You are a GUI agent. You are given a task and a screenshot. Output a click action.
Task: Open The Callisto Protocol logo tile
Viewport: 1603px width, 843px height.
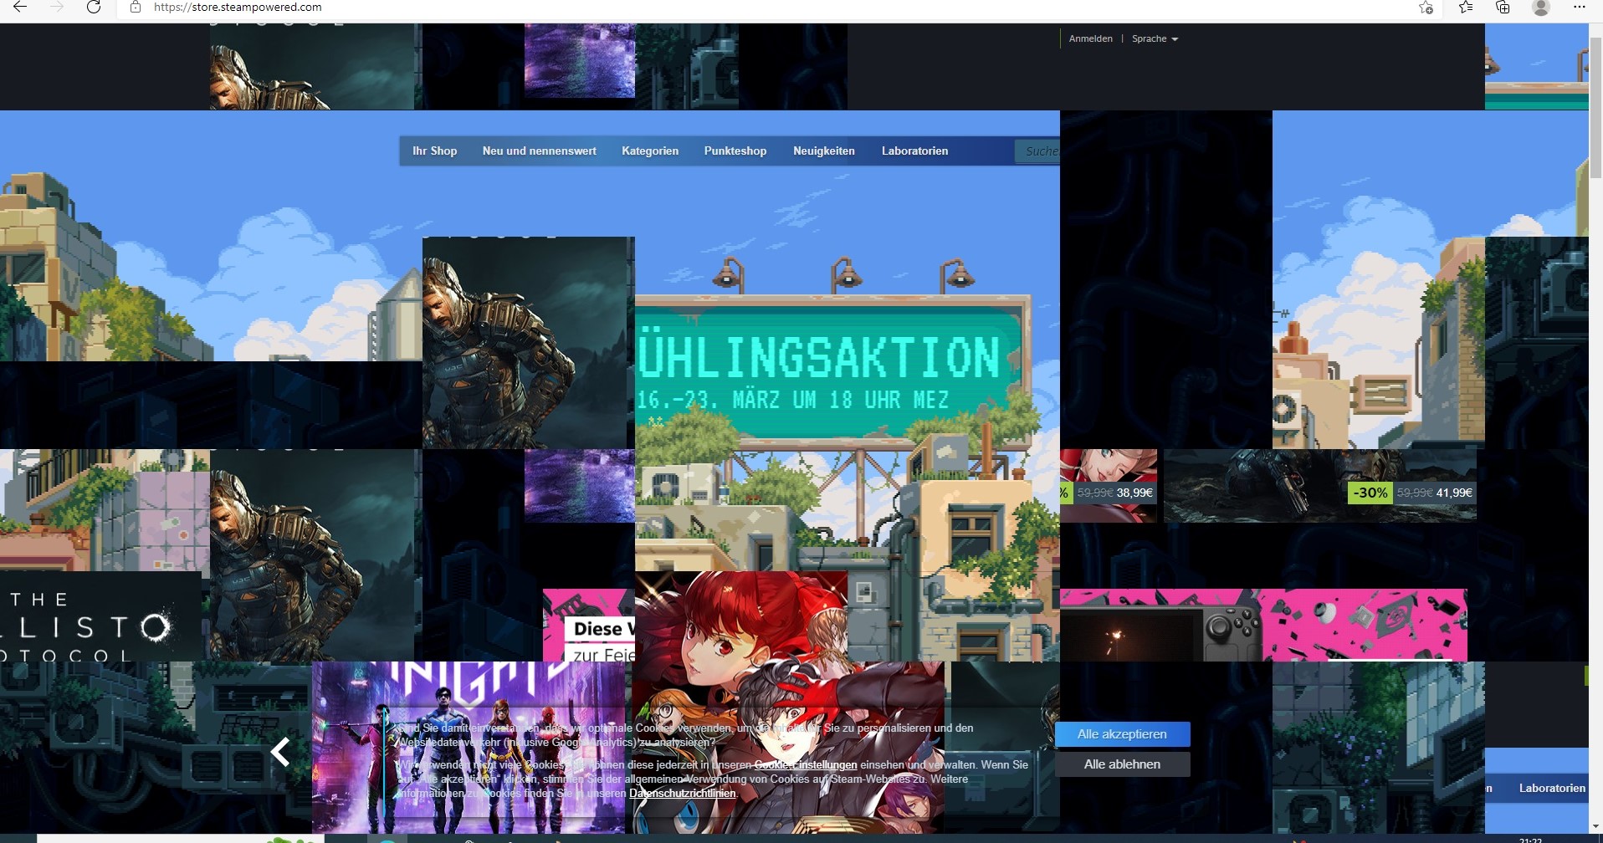point(100,616)
